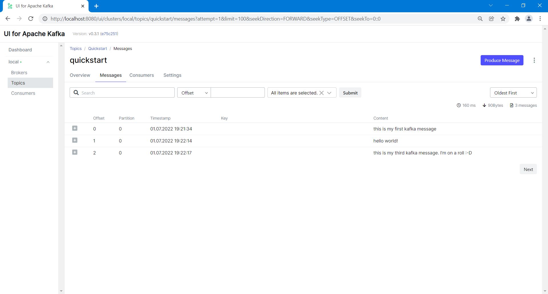Bookmark this page with the star icon

(503, 19)
